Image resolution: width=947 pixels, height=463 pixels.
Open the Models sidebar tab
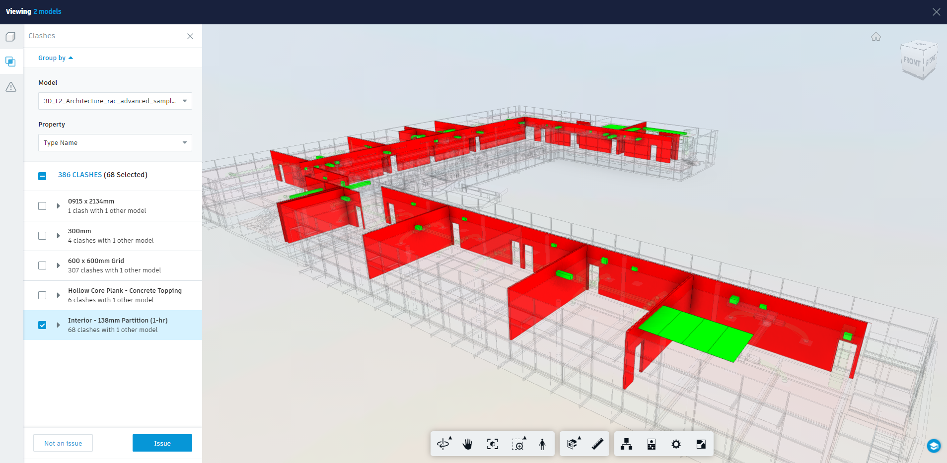(11, 37)
